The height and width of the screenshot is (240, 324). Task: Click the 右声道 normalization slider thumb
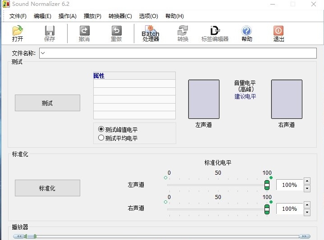point(267,209)
